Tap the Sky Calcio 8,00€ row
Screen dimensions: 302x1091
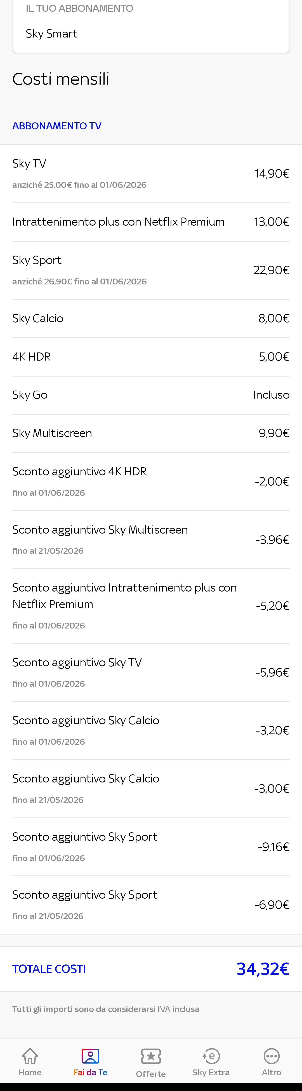[x=151, y=319]
